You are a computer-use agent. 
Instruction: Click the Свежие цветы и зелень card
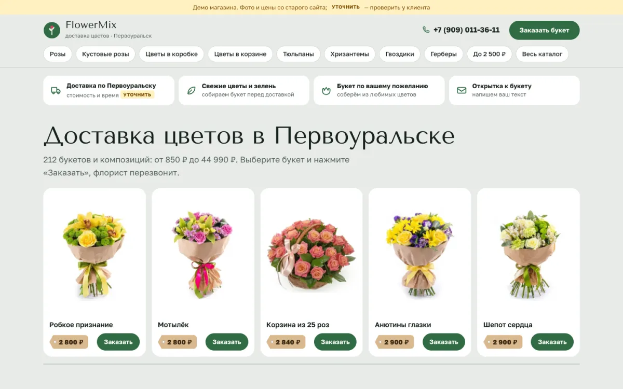(244, 90)
